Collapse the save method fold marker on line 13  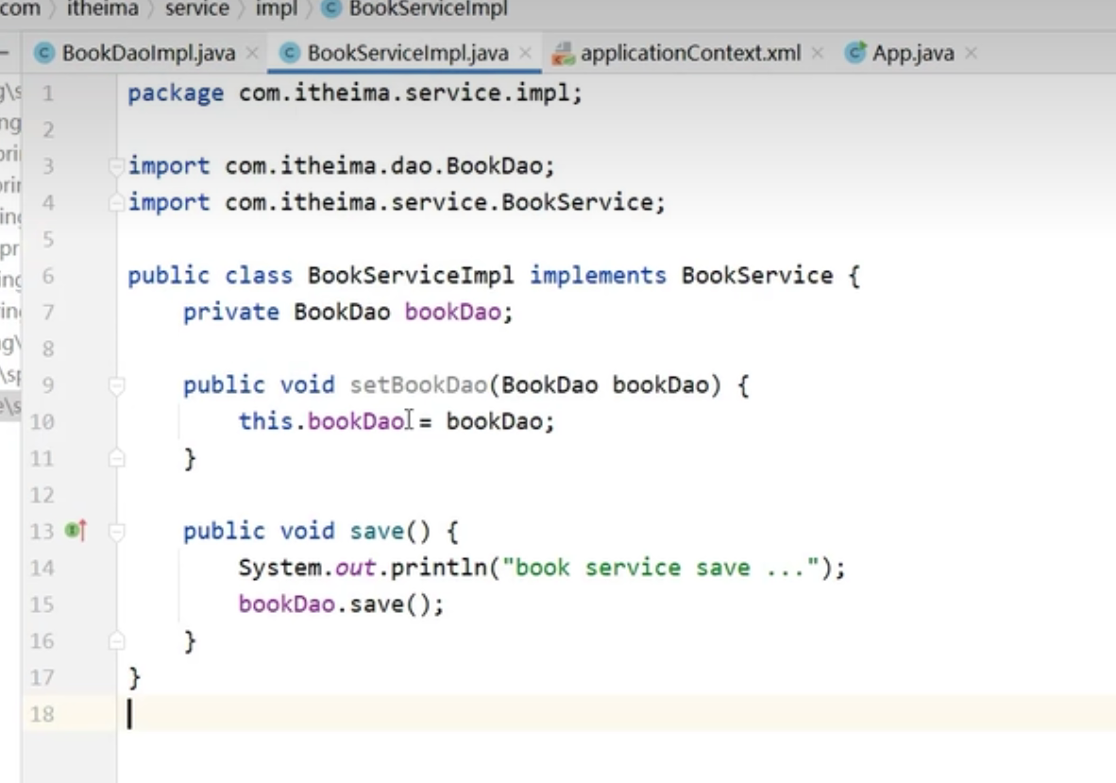[x=116, y=532]
